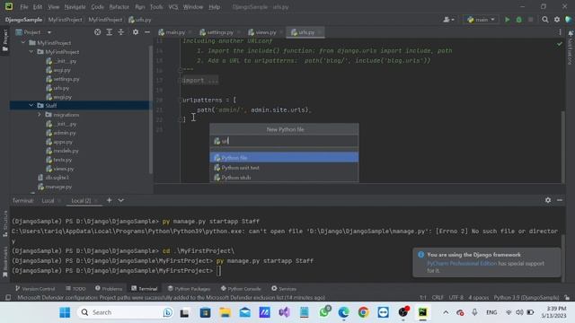Open IDE settings gear in the top toolbar

[557, 20]
